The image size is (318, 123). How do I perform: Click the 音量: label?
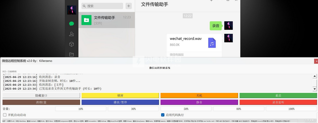tap(6, 109)
